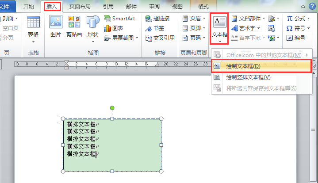318x183 pixels.
Task: Click 将所选内容保存到文本框库(S) entry
Action: click(x=261, y=88)
